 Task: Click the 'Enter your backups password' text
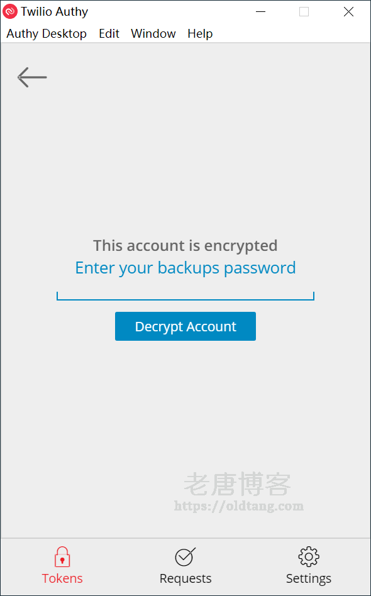pyautogui.click(x=185, y=268)
